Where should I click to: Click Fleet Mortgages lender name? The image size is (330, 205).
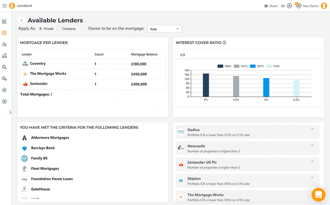(x=45, y=169)
